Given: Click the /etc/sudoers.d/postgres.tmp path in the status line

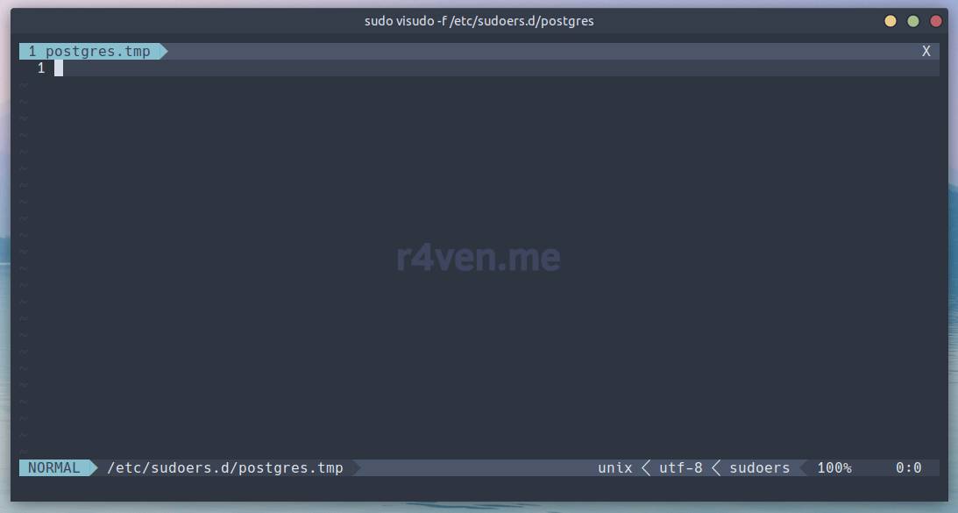Looking at the screenshot, I should pos(224,468).
